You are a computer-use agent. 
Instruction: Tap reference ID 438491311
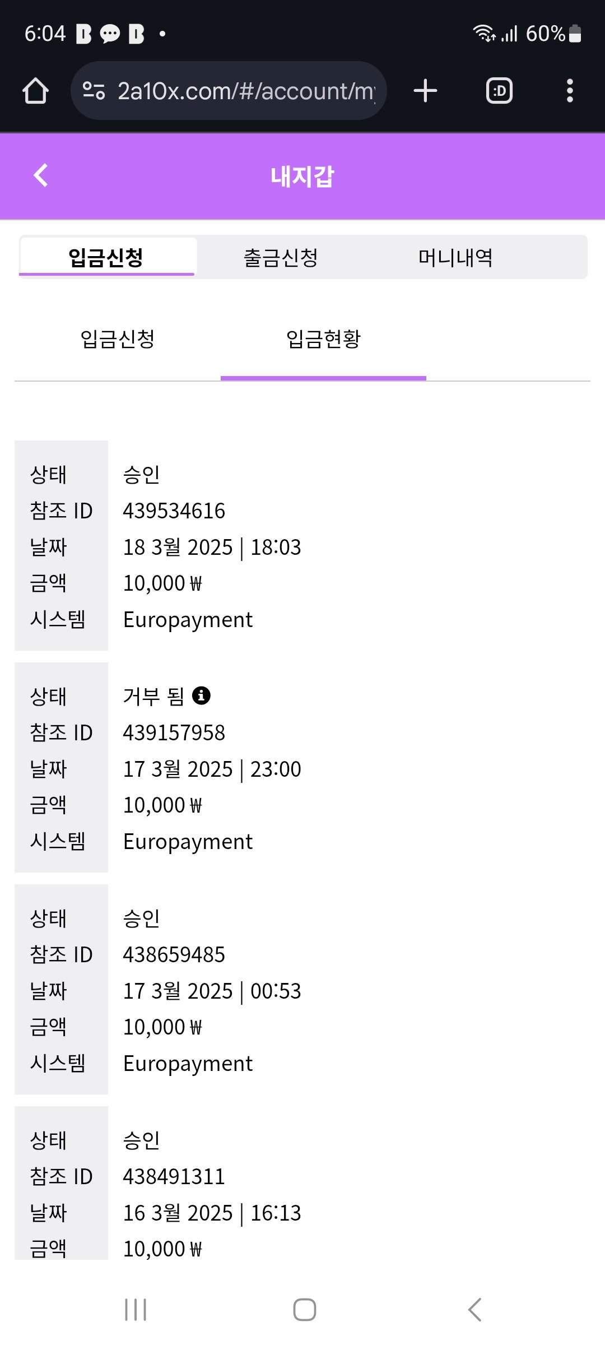174,1177
